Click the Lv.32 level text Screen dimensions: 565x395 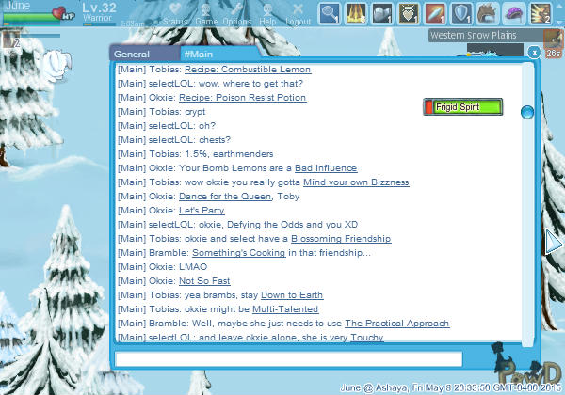(x=99, y=8)
